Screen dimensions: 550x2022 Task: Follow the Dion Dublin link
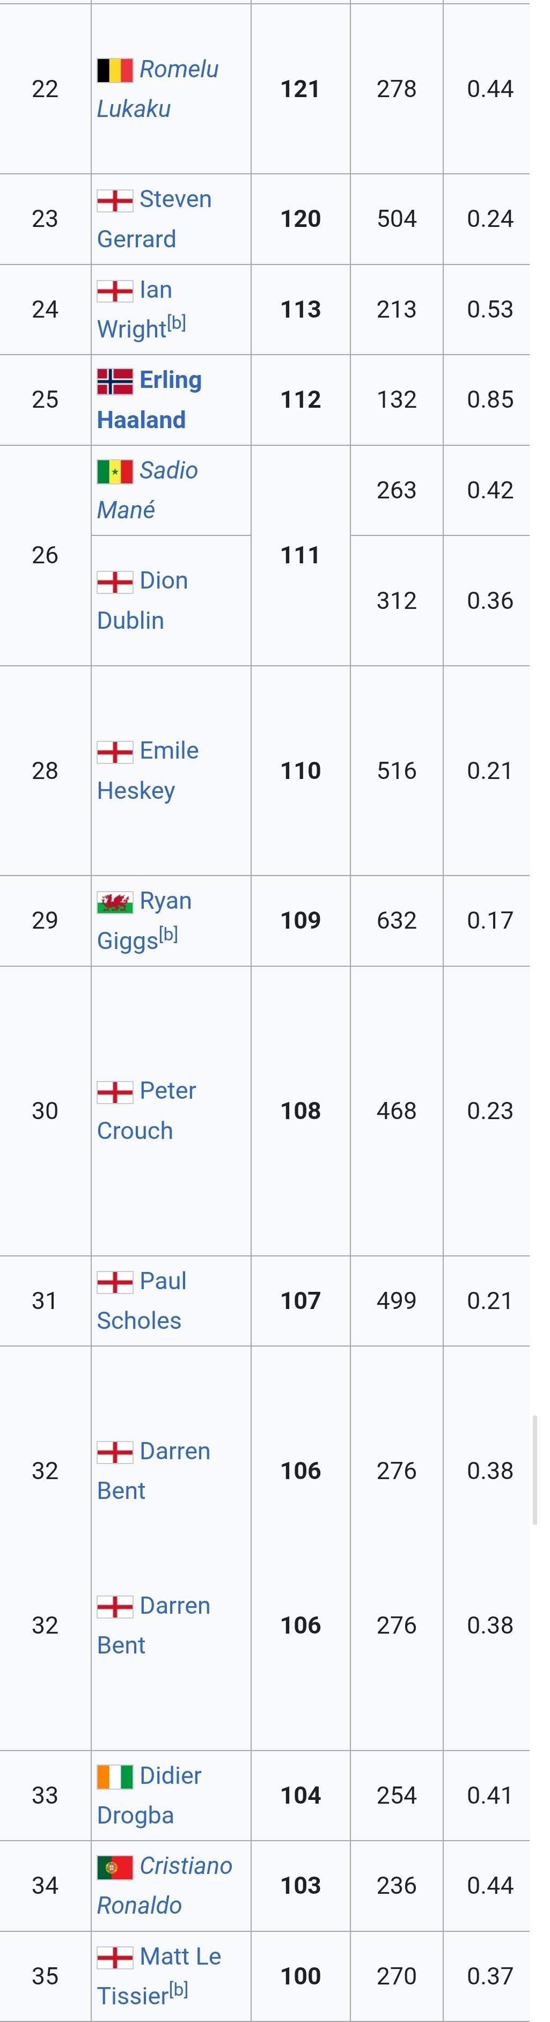(142, 600)
